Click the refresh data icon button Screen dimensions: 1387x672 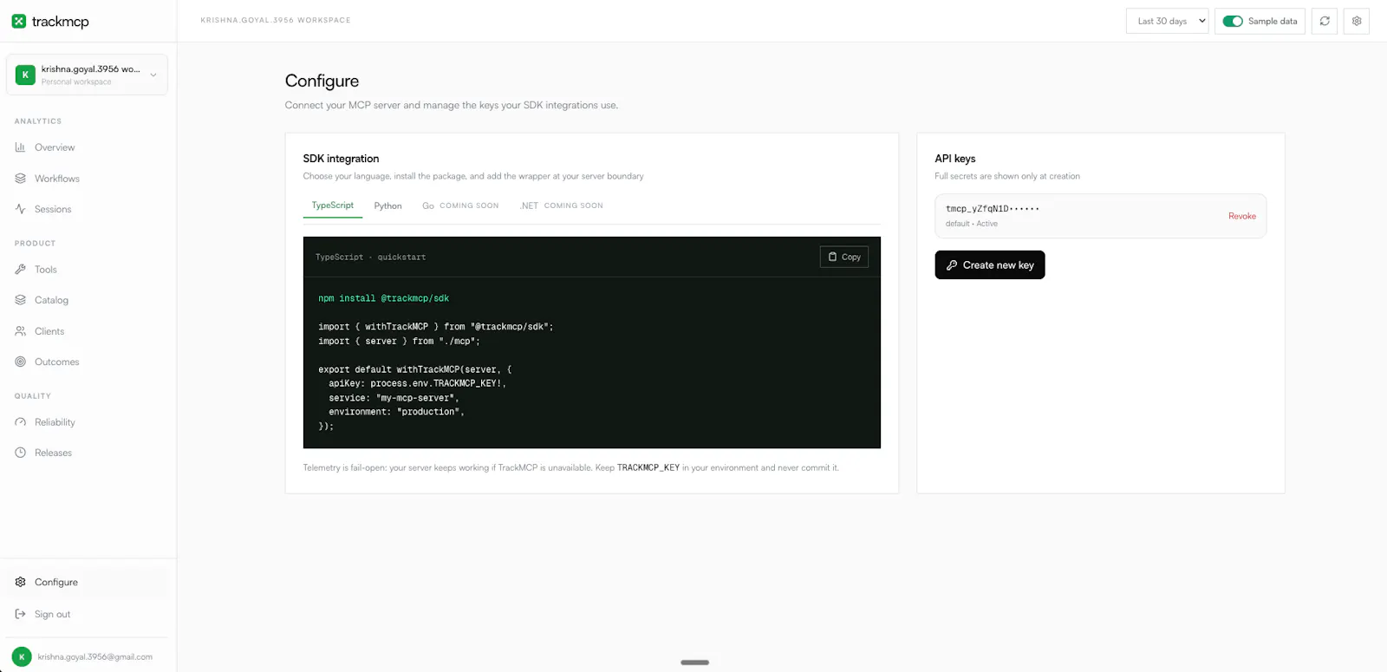pyautogui.click(x=1325, y=21)
